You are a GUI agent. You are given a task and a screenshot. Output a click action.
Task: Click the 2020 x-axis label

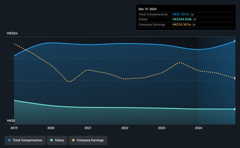[51, 128]
